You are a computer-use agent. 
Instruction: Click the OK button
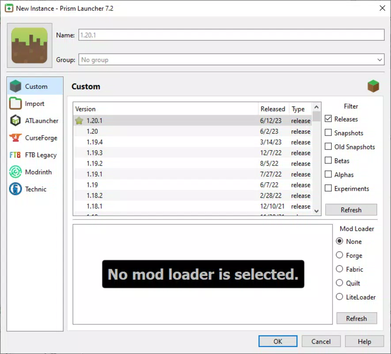(x=278, y=341)
